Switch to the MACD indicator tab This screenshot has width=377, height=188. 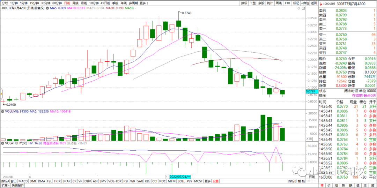point(23,181)
